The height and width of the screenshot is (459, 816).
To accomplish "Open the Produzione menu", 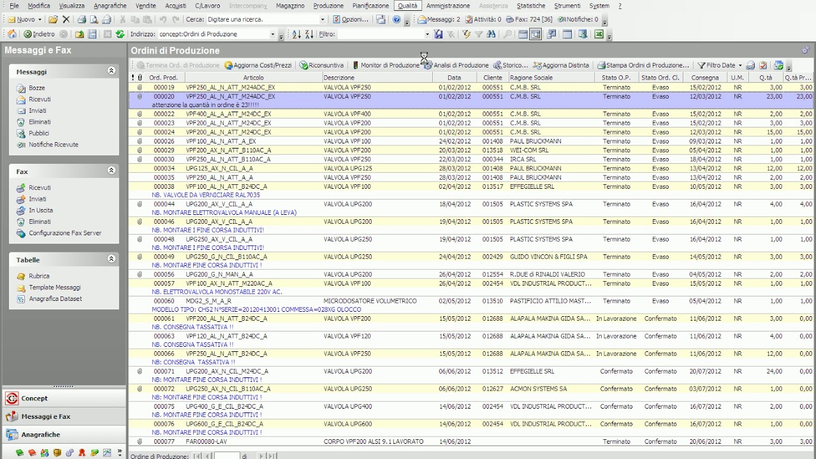I will 328,6.
